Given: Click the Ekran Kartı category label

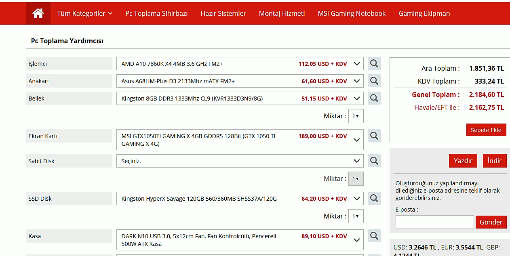Looking at the screenshot, I should tap(69, 136).
